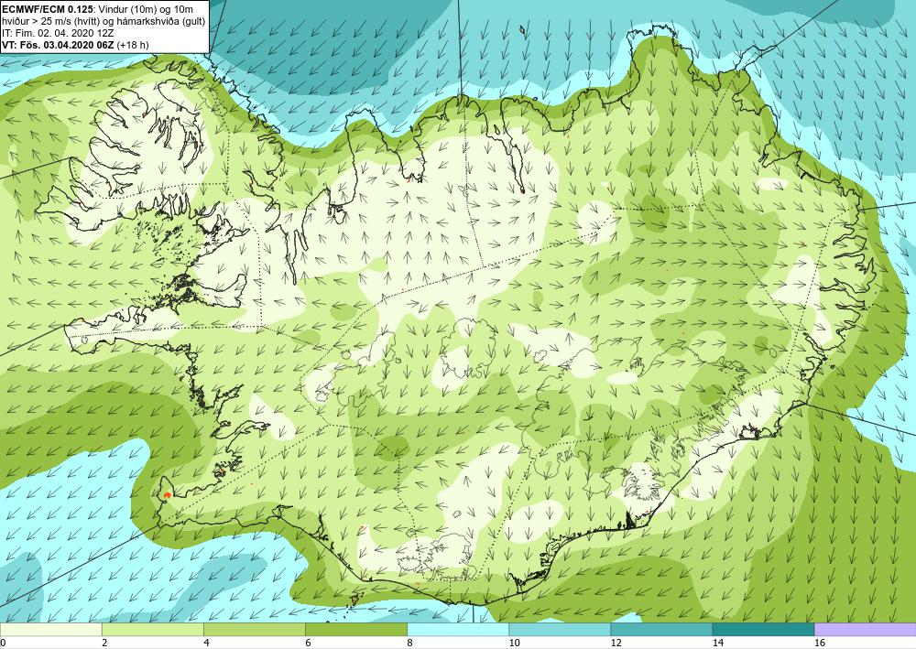The height and width of the screenshot is (649, 916).
Task: Click the legend scale label "0"
Action: click(x=3, y=643)
